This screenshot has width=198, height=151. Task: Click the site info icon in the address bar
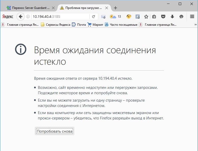click(x=28, y=17)
